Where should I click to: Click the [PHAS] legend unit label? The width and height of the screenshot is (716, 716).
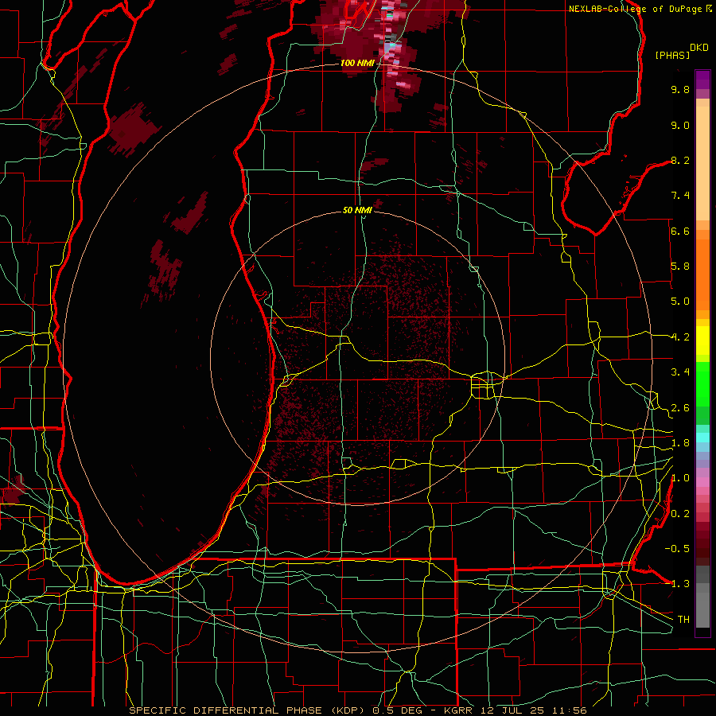[672, 56]
